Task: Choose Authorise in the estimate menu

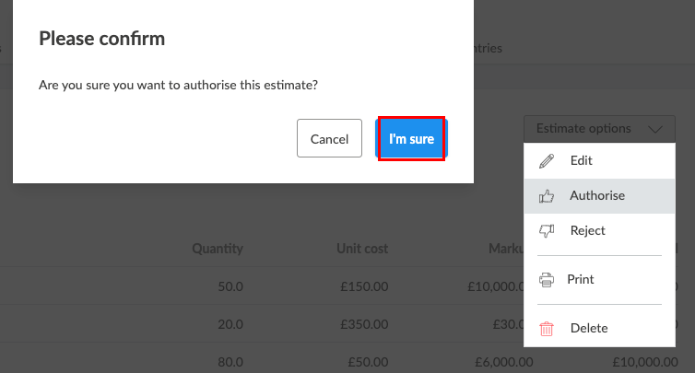Action: pyautogui.click(x=599, y=196)
